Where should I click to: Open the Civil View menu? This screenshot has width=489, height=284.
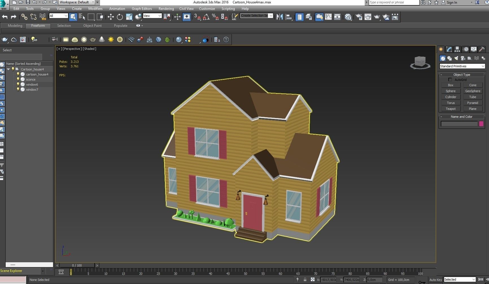(x=186, y=9)
